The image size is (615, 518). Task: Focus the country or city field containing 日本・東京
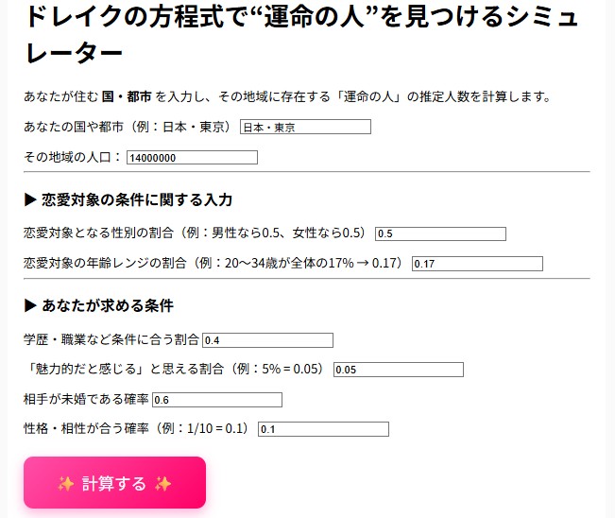305,127
